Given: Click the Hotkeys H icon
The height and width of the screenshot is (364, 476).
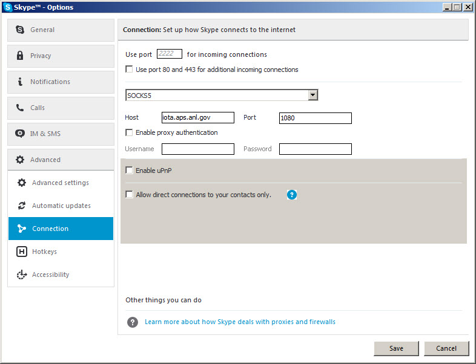Looking at the screenshot, I should tap(22, 252).
